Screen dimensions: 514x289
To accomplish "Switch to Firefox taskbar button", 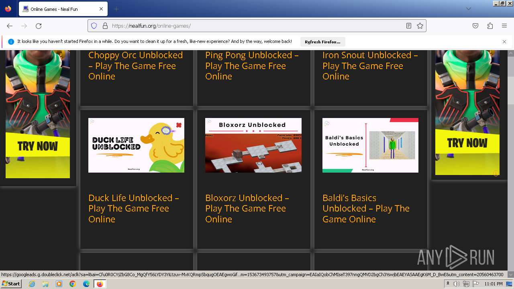I will click(x=100, y=284).
